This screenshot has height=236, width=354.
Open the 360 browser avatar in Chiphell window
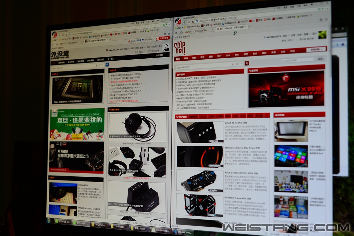pos(178,22)
